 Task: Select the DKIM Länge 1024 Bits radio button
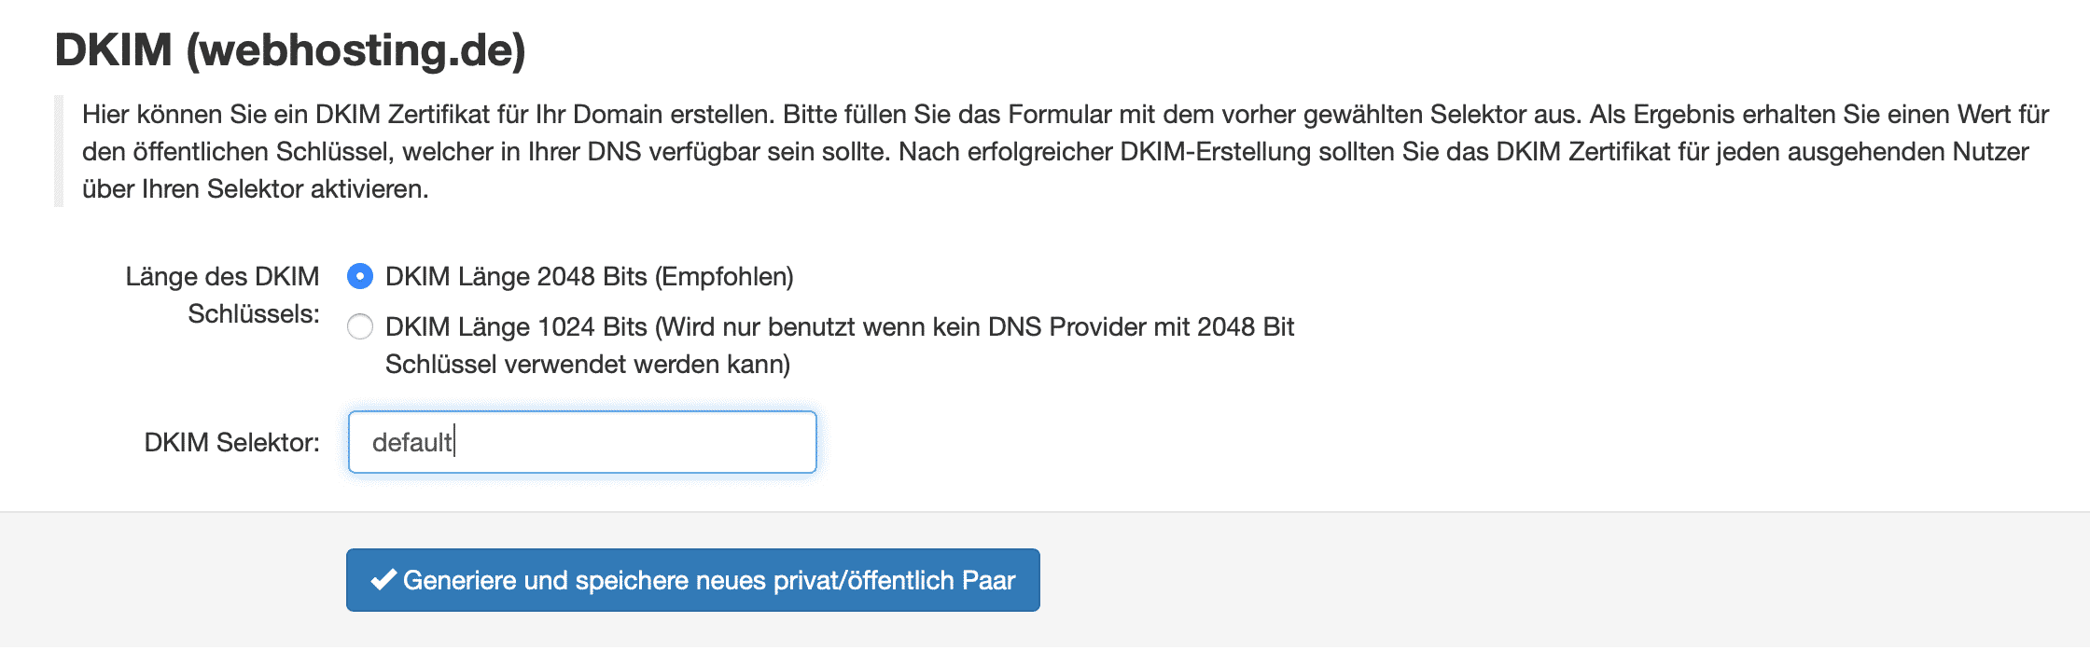tap(360, 327)
